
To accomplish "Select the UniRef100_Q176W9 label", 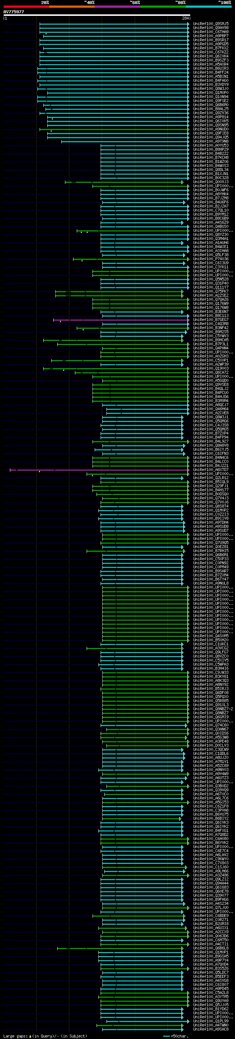I will tap(211, 304).
